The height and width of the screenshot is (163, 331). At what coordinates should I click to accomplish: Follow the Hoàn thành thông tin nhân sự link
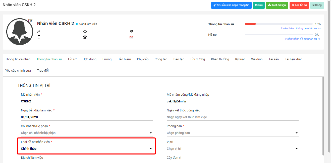click(301, 29)
